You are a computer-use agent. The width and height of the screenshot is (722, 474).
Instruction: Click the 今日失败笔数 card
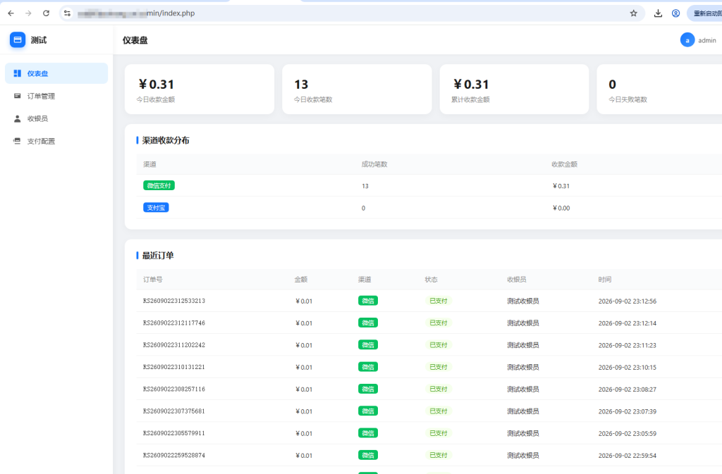tap(659, 89)
